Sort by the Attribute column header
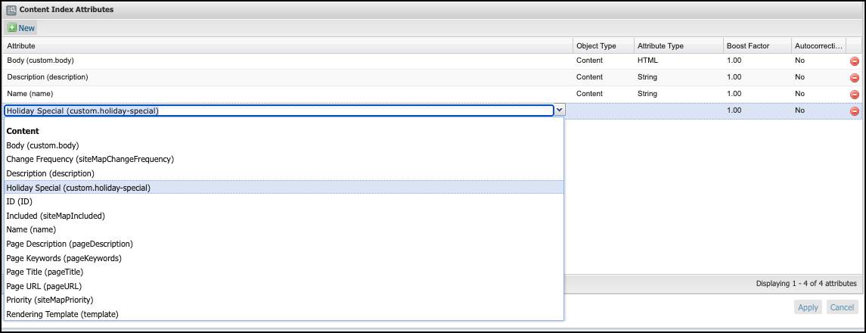 pyautogui.click(x=287, y=46)
